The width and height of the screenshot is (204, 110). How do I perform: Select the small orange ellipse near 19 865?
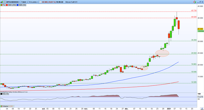tap(144, 68)
